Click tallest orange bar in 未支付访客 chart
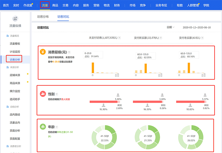 93,67
